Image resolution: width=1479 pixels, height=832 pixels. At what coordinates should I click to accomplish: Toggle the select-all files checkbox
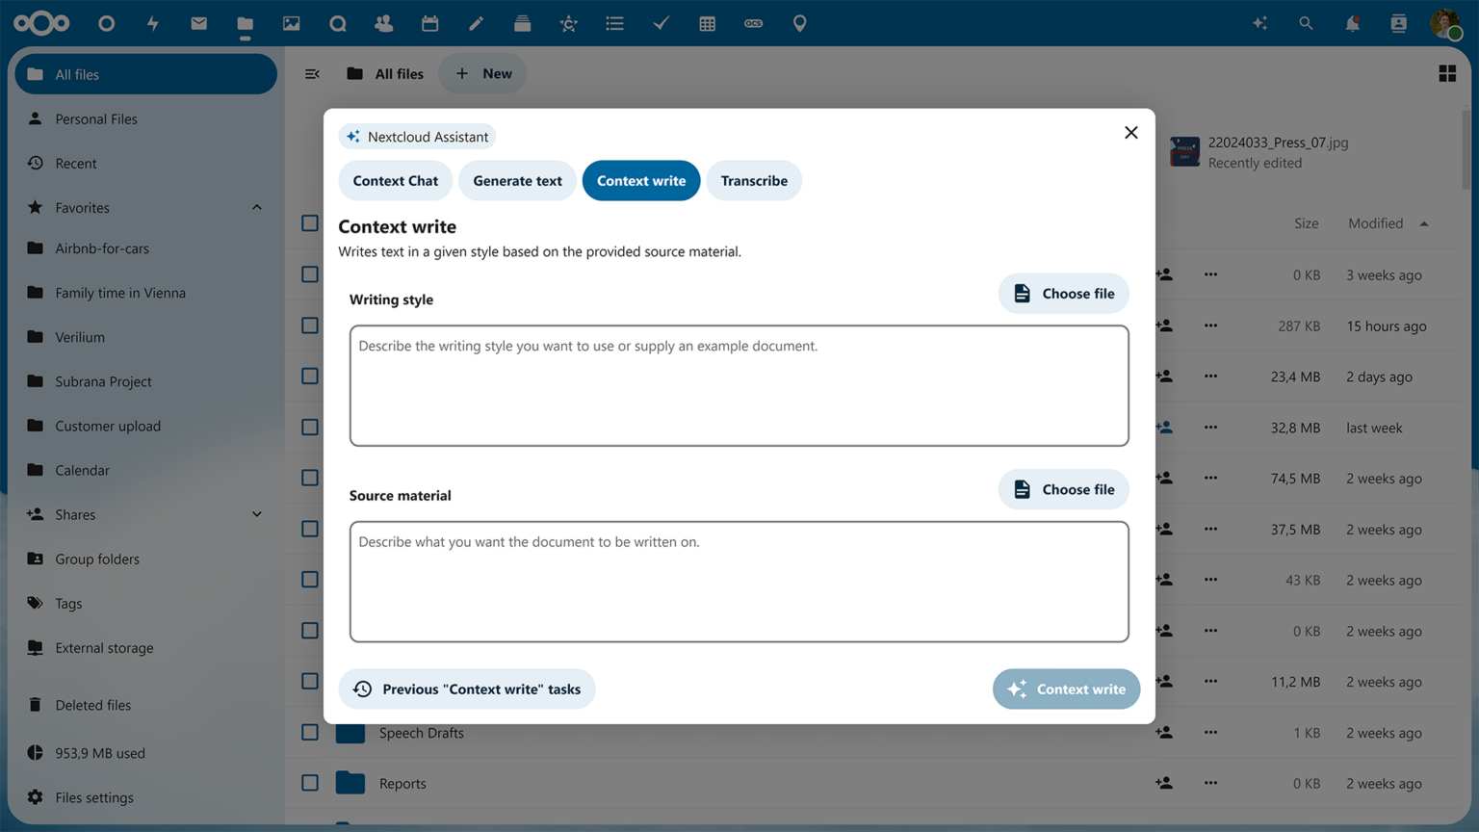pyautogui.click(x=310, y=223)
